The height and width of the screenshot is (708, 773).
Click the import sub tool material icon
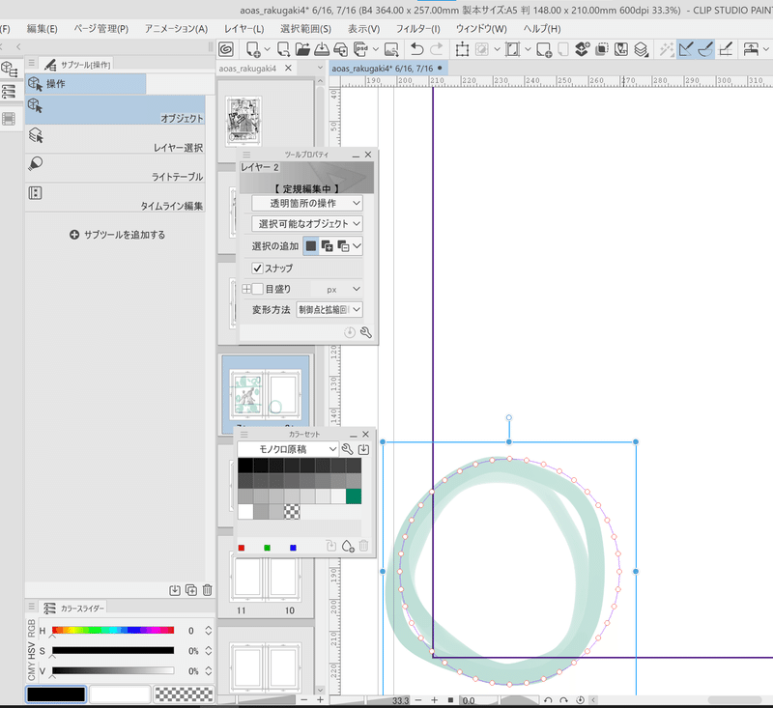click(175, 590)
